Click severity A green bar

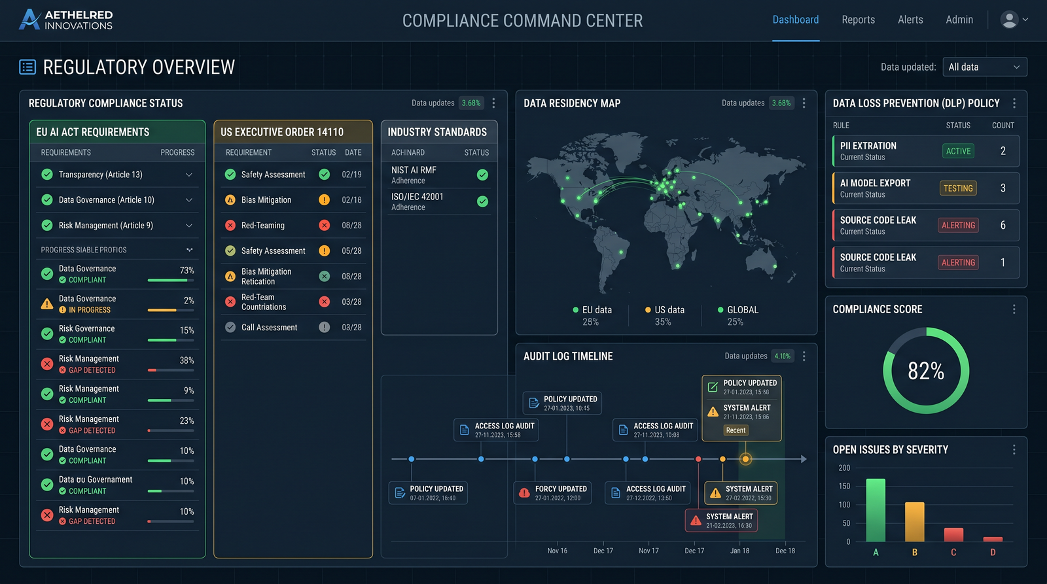point(876,510)
